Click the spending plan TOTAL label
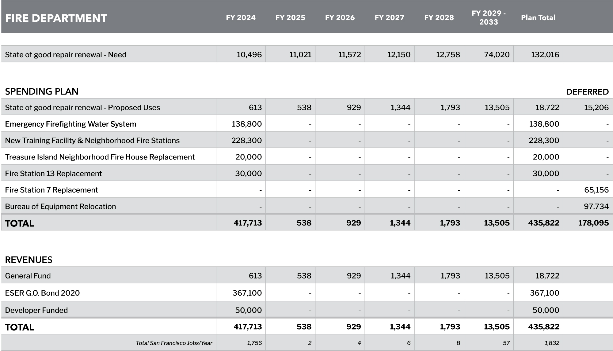The height and width of the screenshot is (351, 613). click(20, 223)
